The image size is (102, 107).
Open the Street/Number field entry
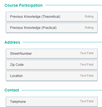click(x=52, y=54)
